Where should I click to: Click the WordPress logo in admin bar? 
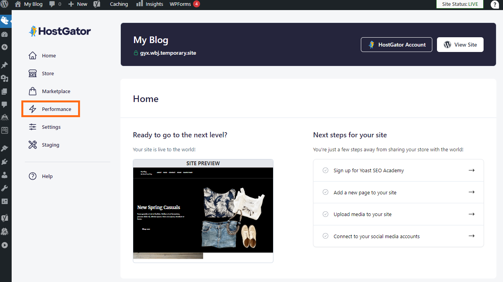pos(5,4)
